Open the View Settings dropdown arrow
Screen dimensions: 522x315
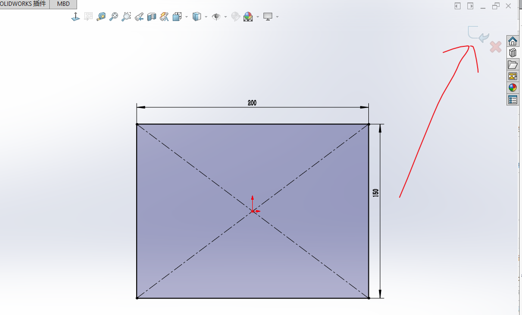(x=278, y=16)
